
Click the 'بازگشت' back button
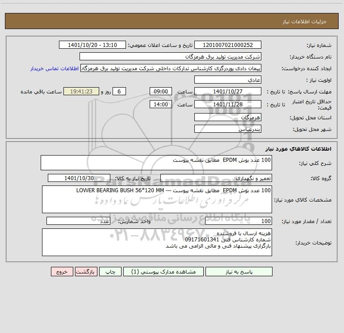tap(86, 272)
